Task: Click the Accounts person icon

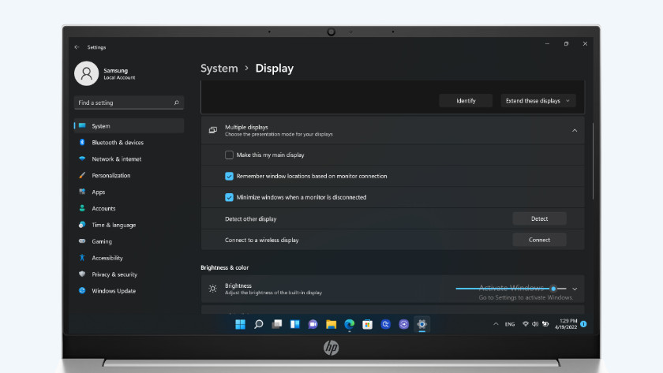Action: (x=82, y=208)
